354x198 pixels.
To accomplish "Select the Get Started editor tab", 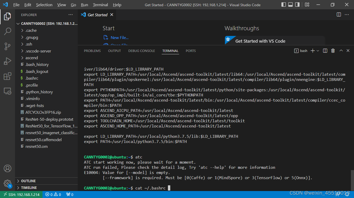I will [97, 15].
